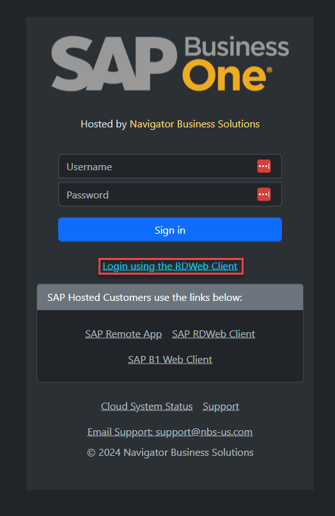
Task: Click the blue Sign in button
Action: [170, 230]
